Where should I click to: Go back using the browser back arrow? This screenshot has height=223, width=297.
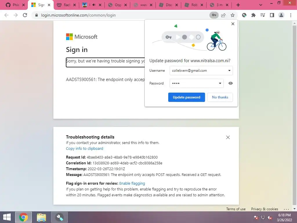(x=6, y=15)
